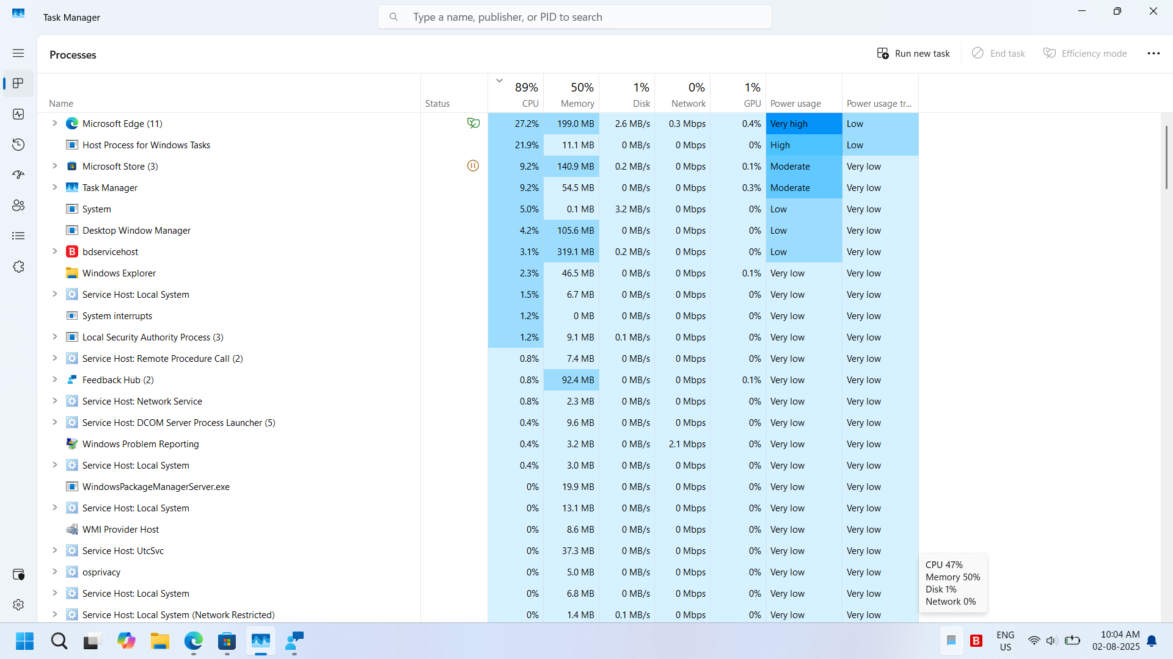
Task: Click Run new task button
Action: pos(913,54)
